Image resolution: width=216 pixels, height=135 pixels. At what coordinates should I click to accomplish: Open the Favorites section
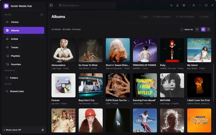tap(24, 64)
